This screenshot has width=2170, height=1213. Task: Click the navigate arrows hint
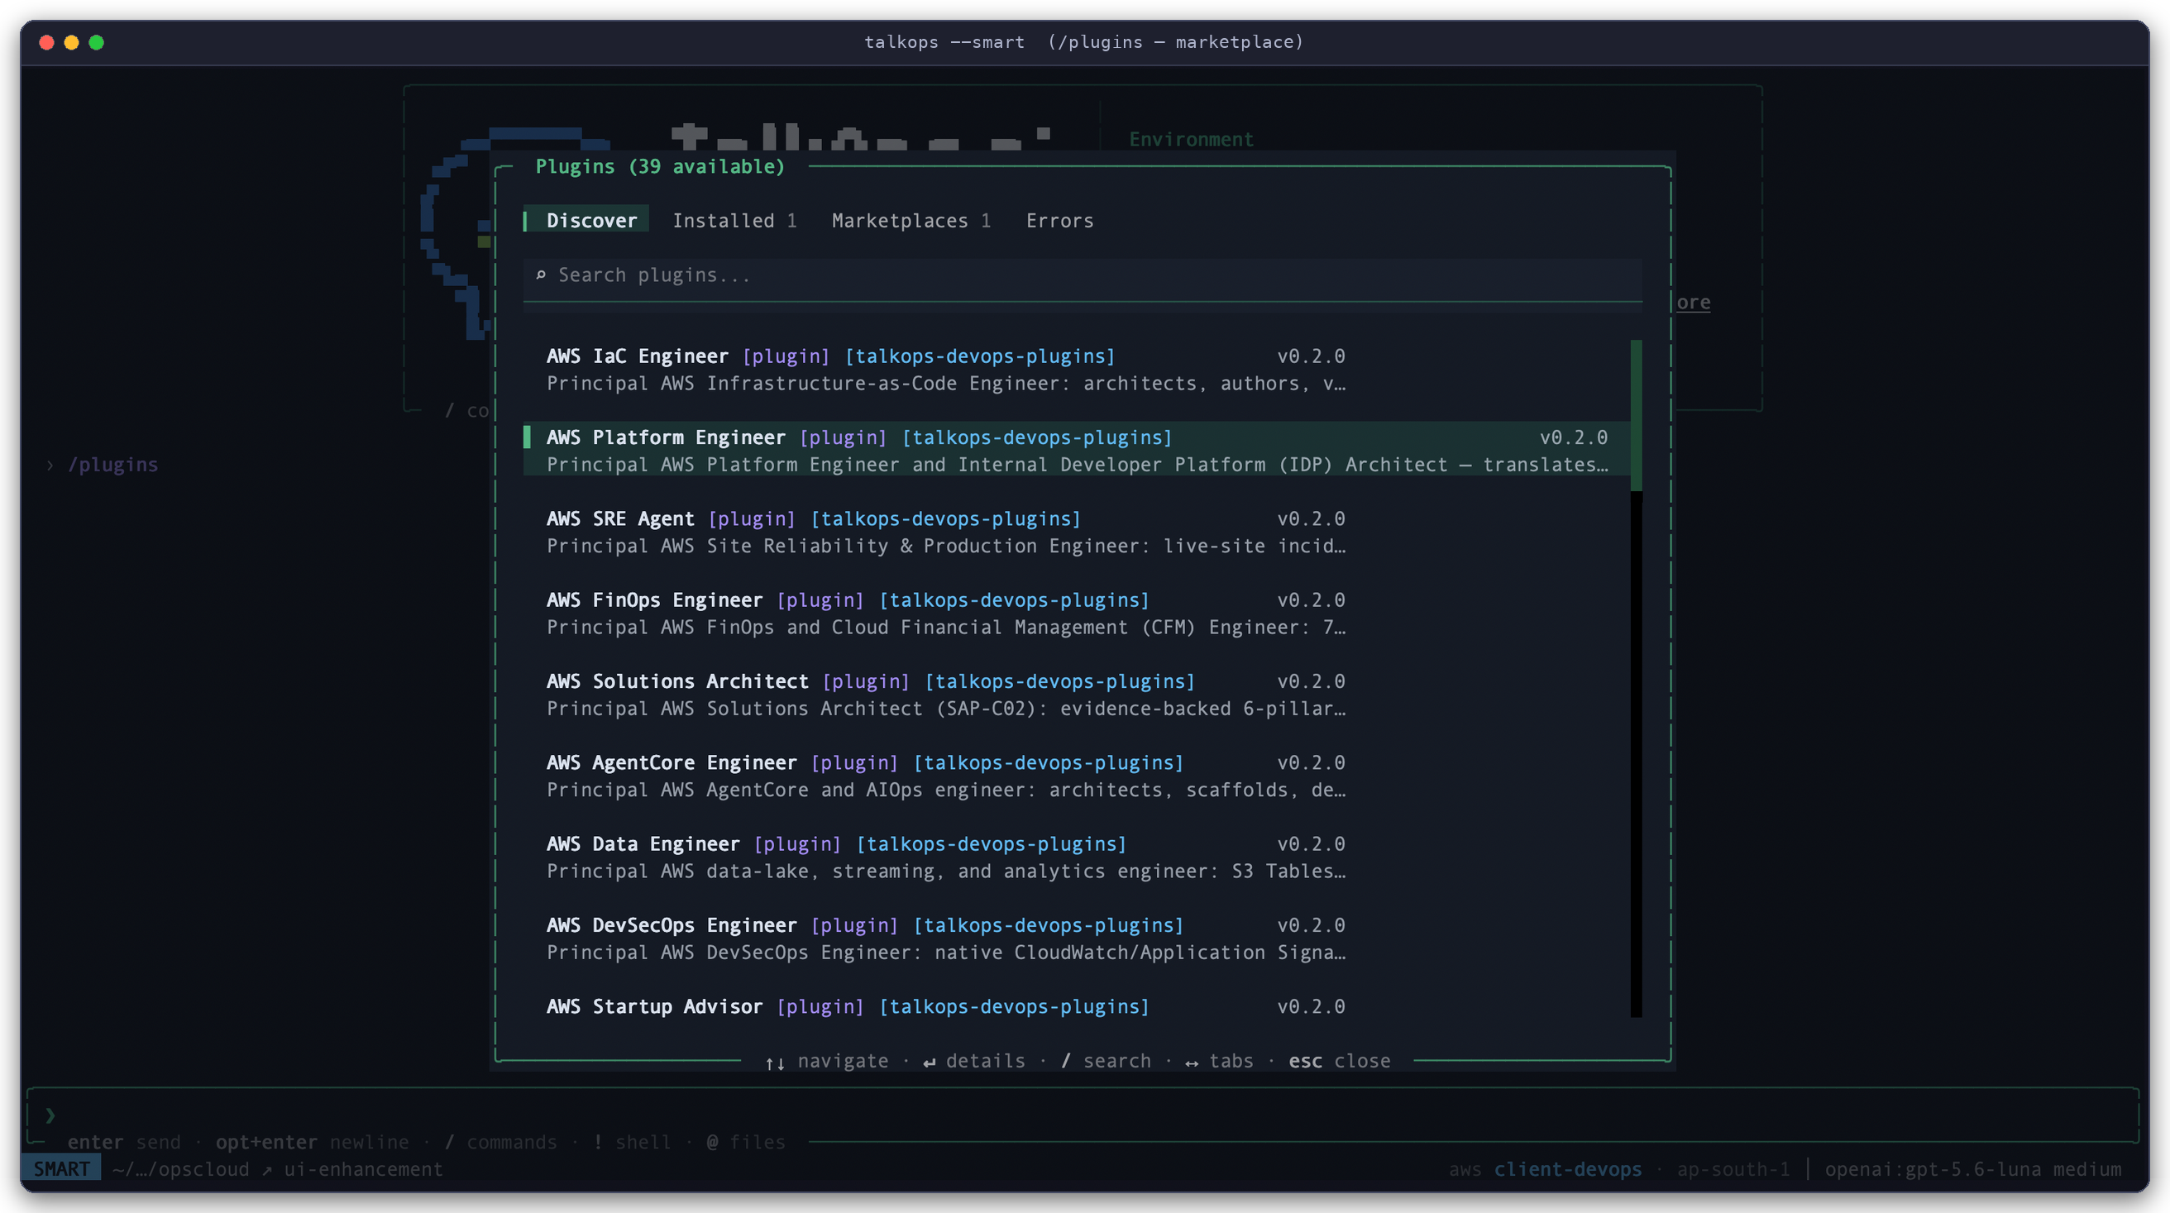(826, 1062)
